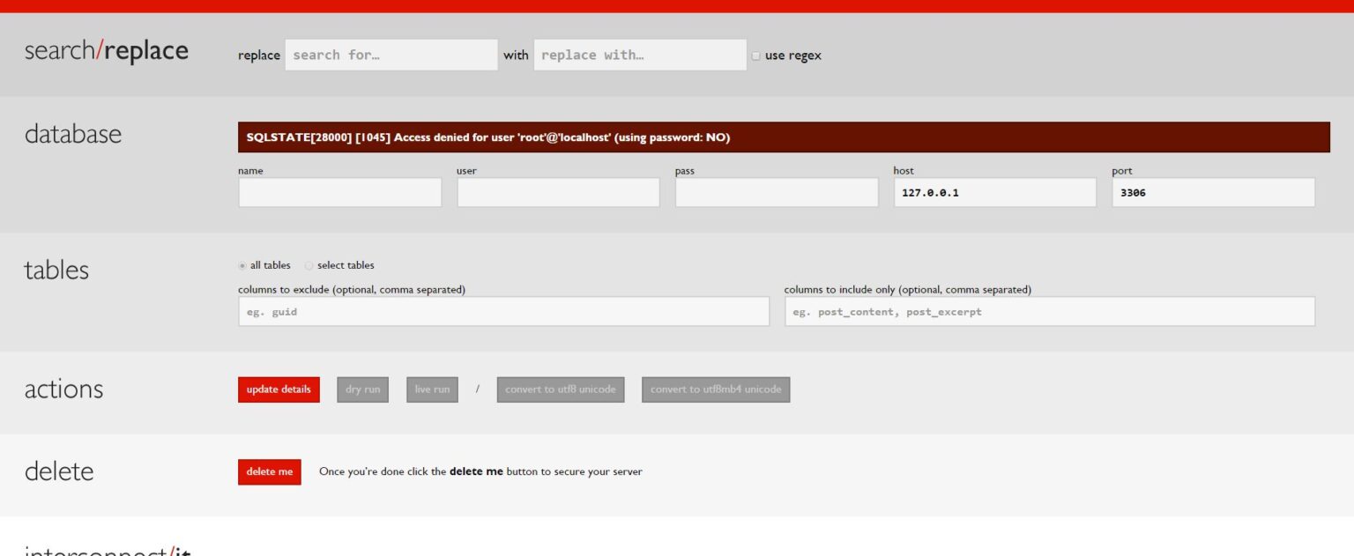Click the "columns to exclude" field
Image resolution: width=1354 pixels, height=556 pixels.
(503, 311)
